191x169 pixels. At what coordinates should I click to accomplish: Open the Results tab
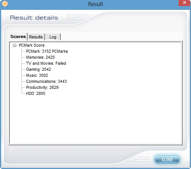(x=36, y=37)
